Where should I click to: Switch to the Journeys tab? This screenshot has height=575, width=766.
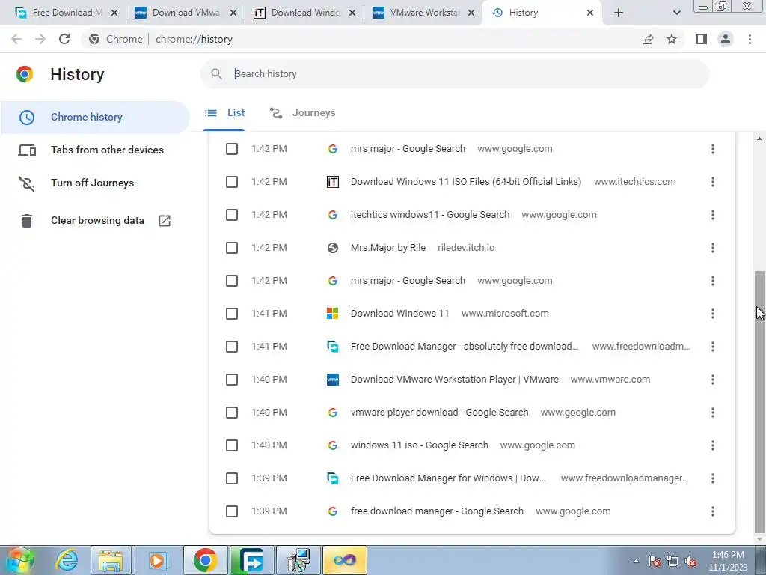click(303, 113)
